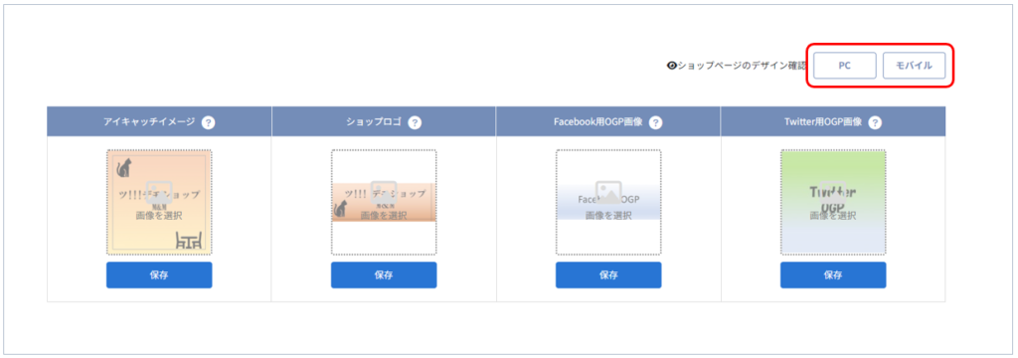The image size is (1018, 358).
Task: Click table and chairs icon in eye-catch image
Action: click(189, 241)
